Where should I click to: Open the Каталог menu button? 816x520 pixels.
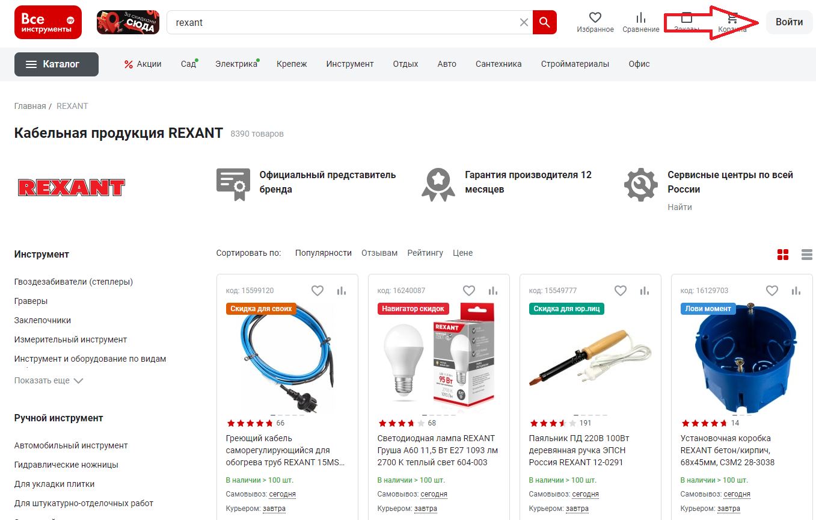tap(57, 64)
